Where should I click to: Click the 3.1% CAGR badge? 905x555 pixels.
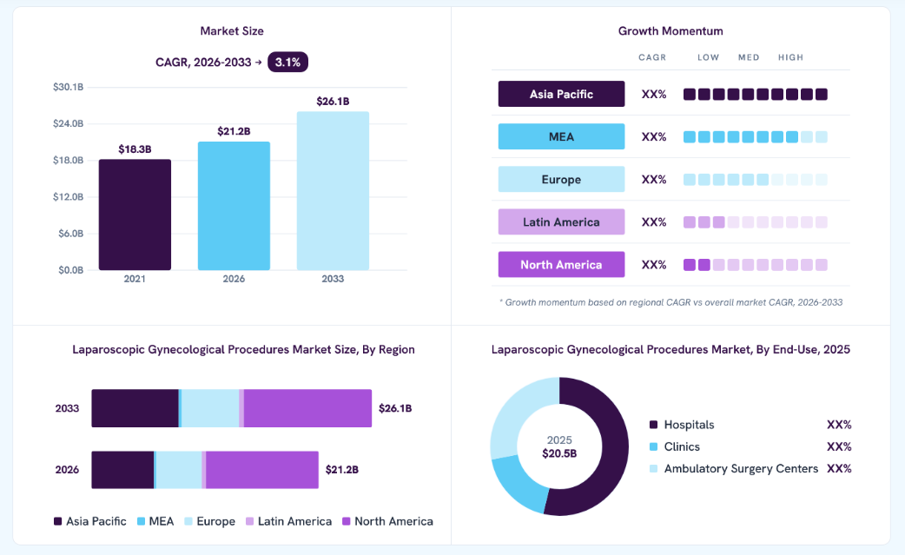287,63
